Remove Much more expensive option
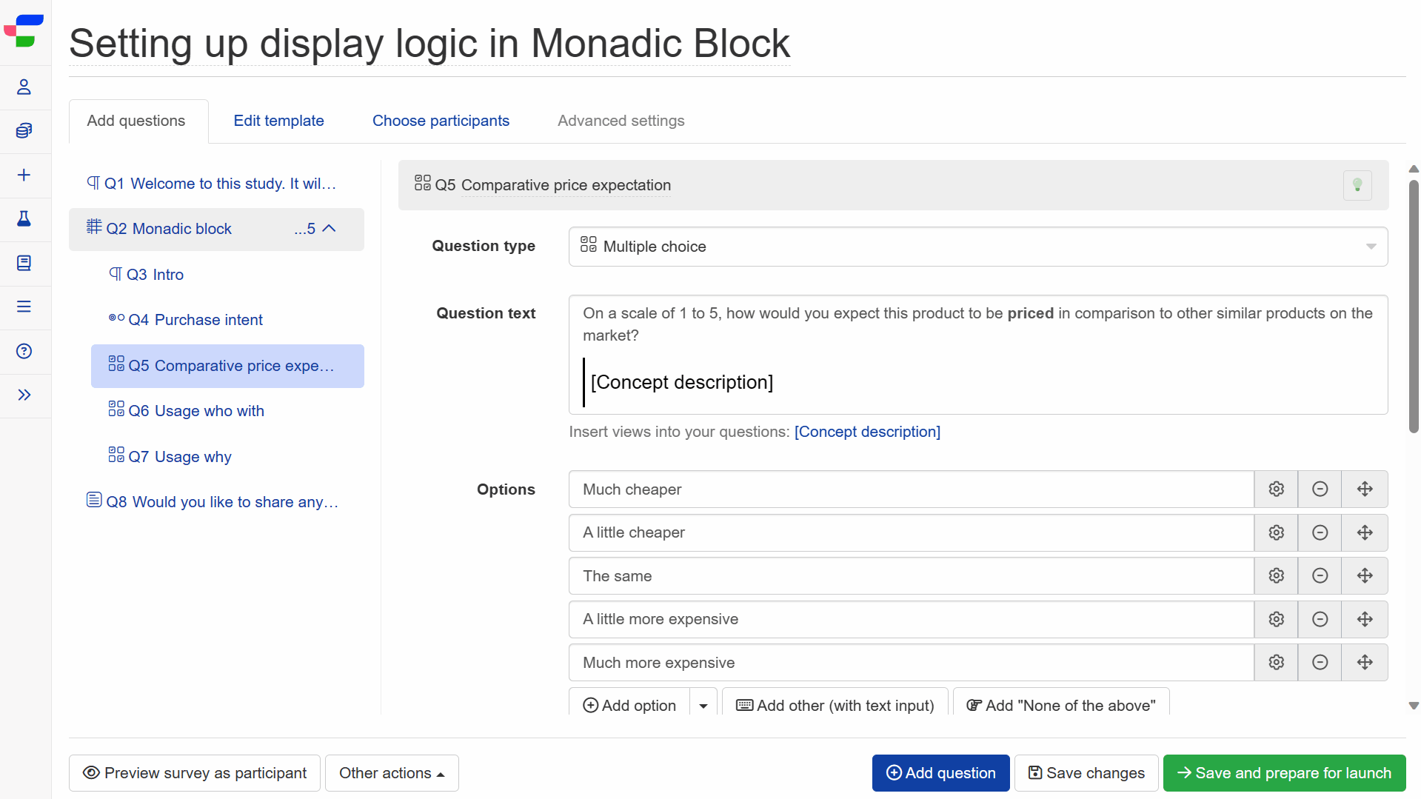 (1320, 662)
